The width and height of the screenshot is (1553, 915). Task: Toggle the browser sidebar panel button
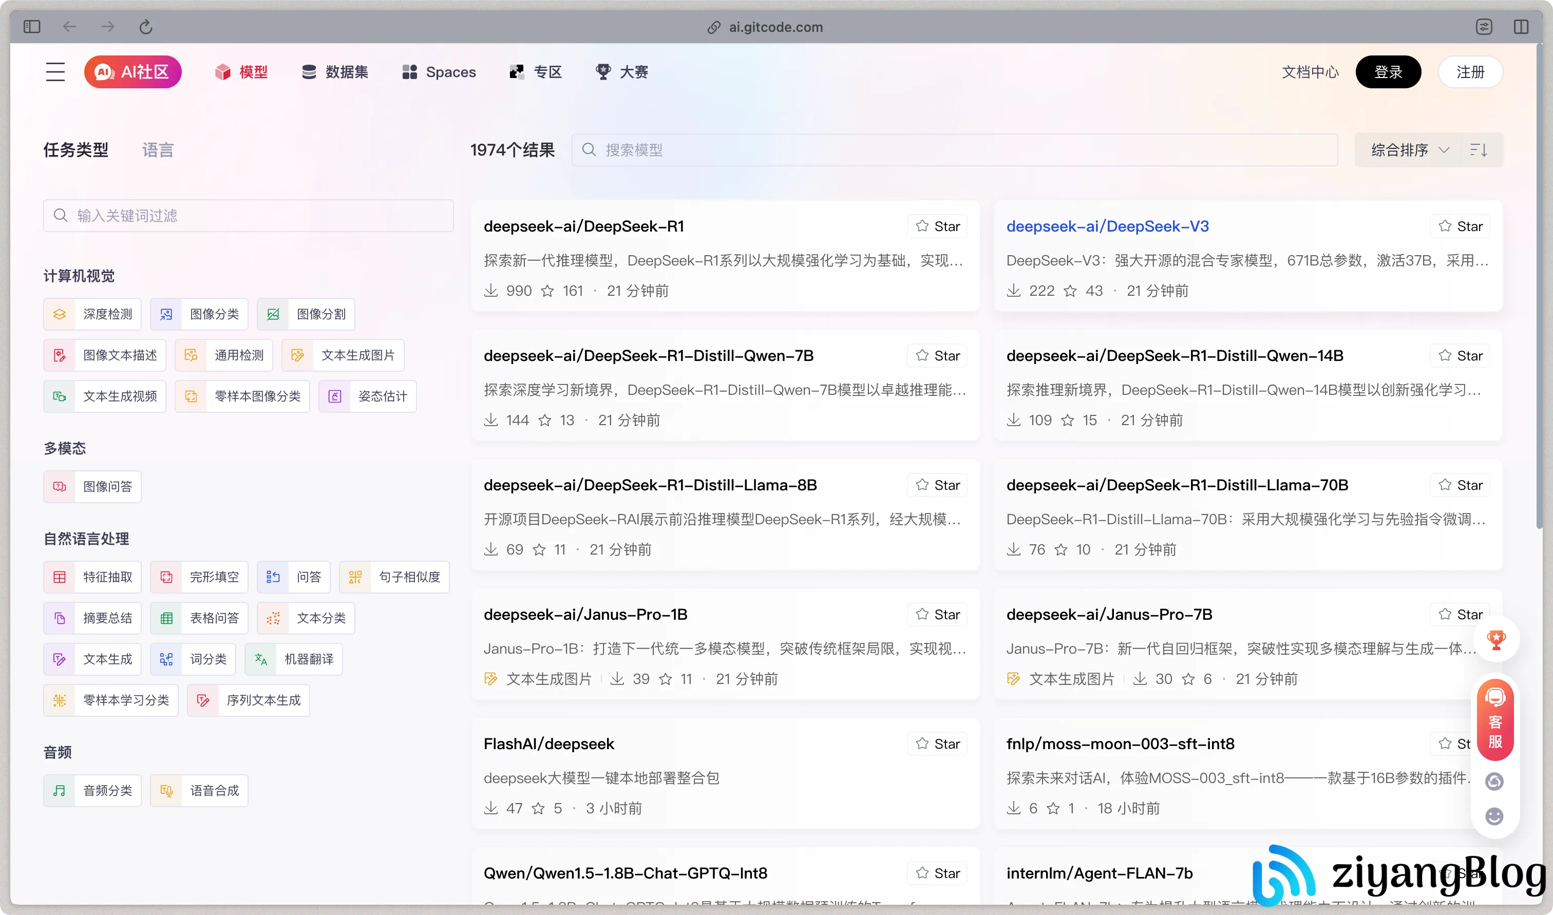[32, 27]
